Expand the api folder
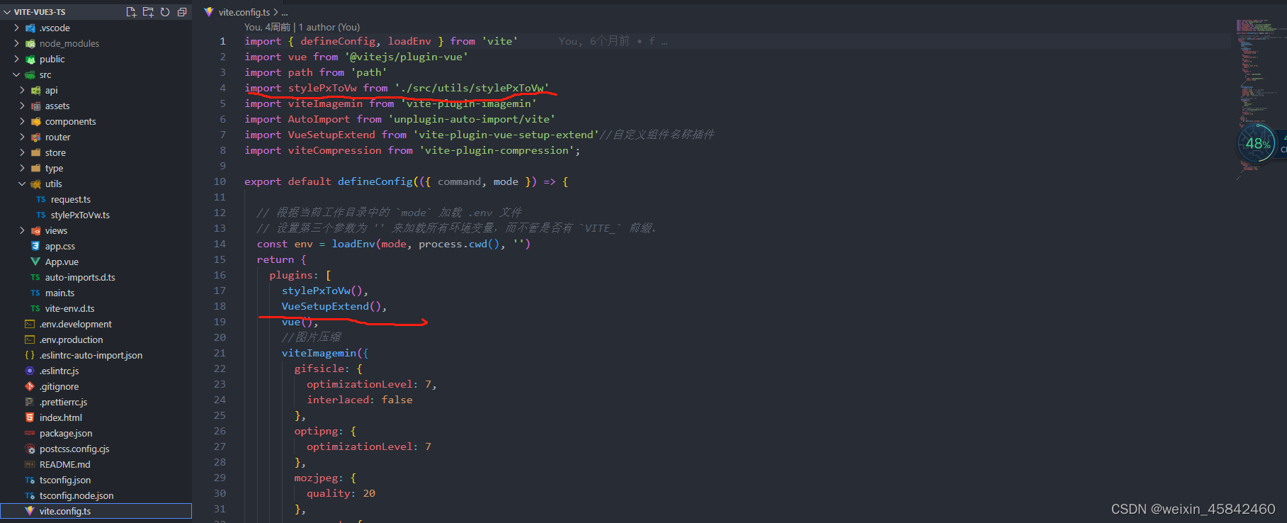Viewport: 1287px width, 523px height. [22, 91]
